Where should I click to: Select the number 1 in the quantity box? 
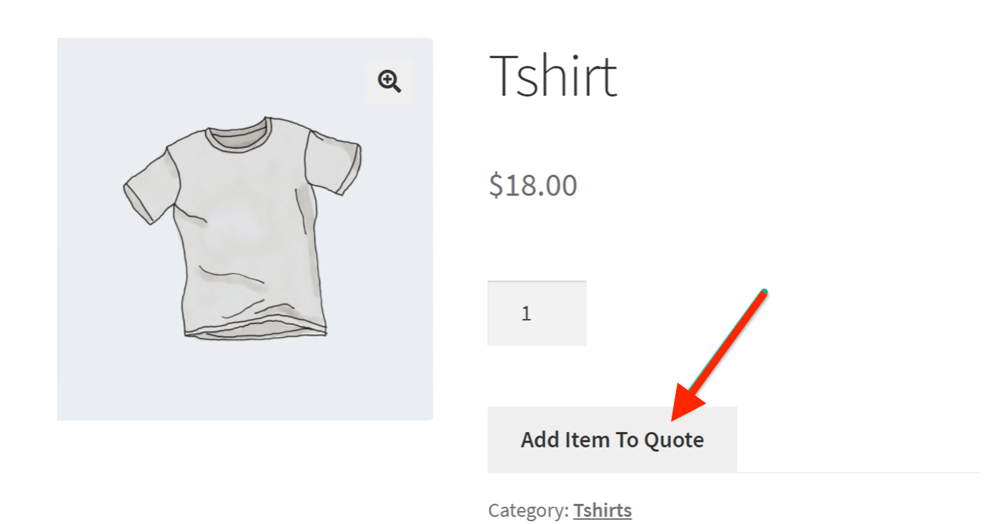point(527,313)
